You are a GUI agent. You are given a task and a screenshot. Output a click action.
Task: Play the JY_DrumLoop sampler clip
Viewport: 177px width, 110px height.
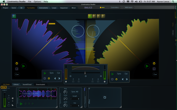pos(21,104)
